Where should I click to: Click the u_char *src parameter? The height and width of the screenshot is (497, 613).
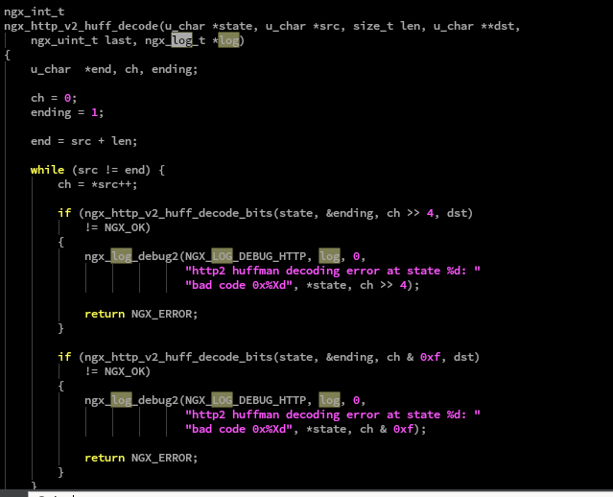[x=302, y=26]
